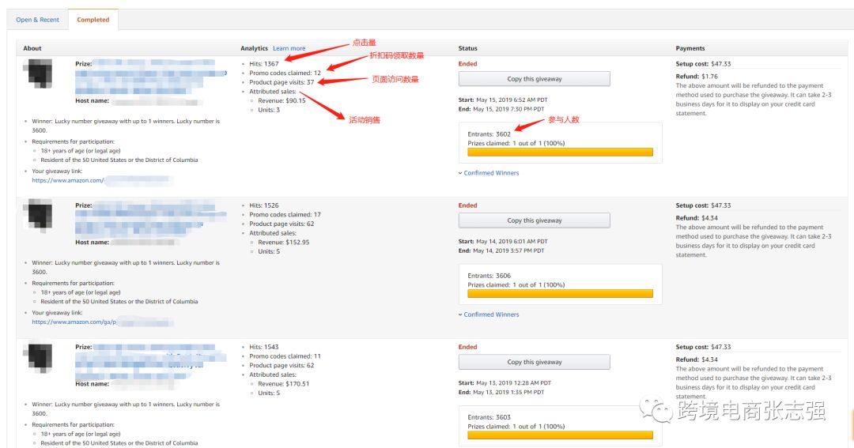Open the Learn more analytics link
Screen dimensions: 854x448
coord(289,48)
